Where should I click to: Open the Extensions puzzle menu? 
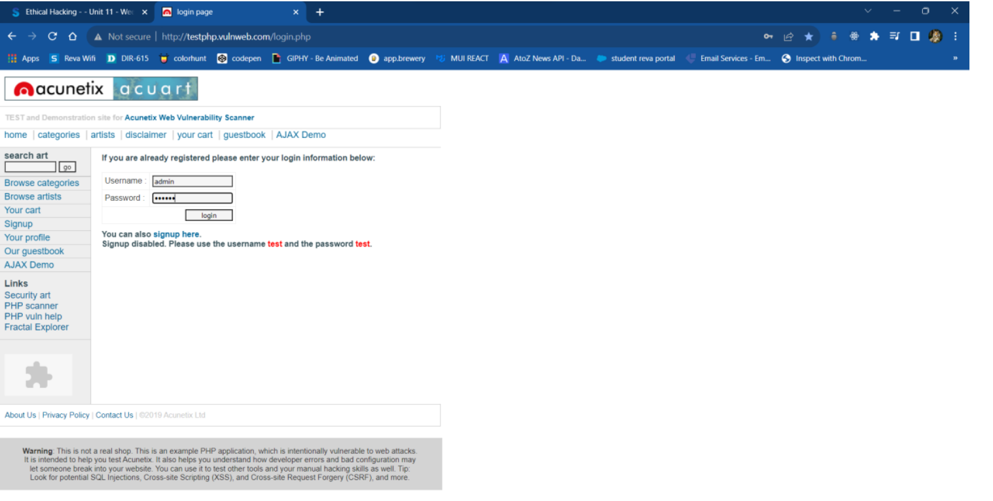[874, 37]
